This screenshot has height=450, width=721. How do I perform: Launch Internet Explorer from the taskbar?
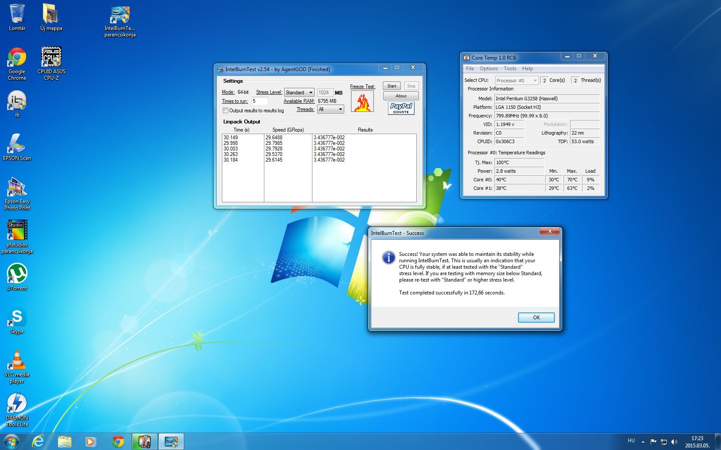[x=39, y=441]
